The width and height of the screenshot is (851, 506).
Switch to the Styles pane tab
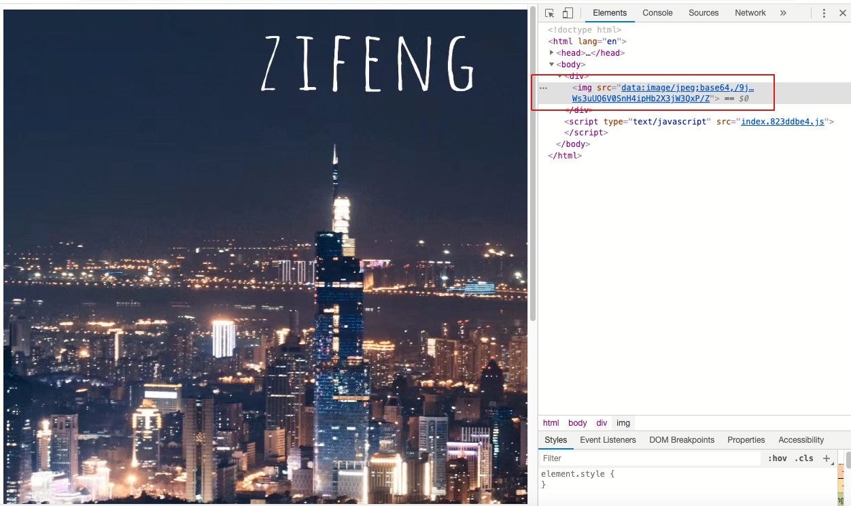point(555,440)
